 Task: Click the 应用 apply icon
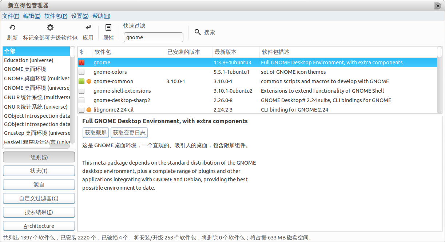pos(88,28)
